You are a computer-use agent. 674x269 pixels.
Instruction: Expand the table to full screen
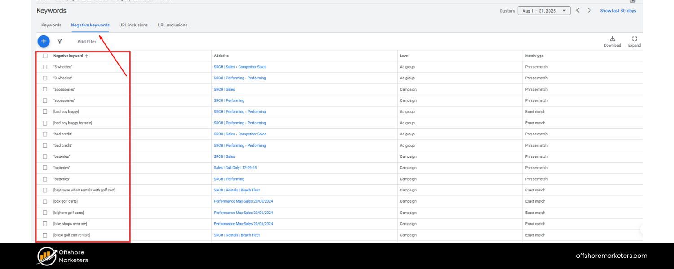[634, 41]
